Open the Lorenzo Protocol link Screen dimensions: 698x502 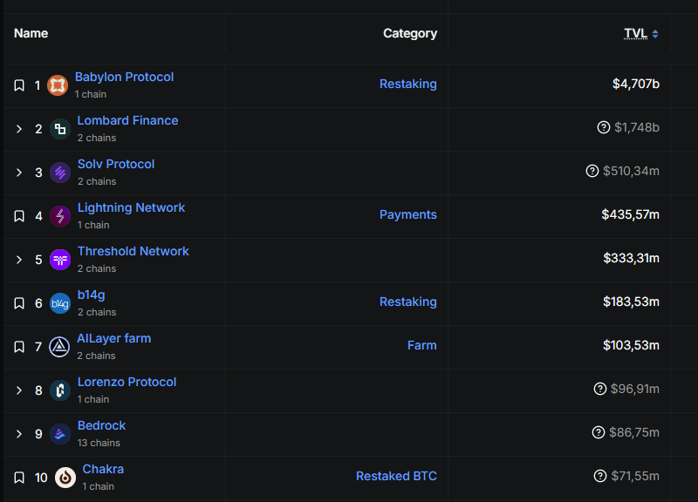[127, 382]
